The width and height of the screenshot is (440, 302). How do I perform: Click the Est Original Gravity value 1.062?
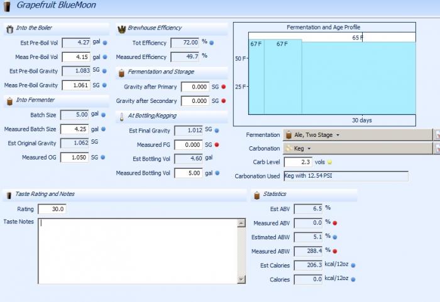click(x=75, y=143)
